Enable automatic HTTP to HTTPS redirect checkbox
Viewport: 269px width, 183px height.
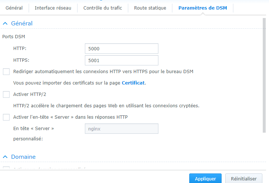point(6,72)
